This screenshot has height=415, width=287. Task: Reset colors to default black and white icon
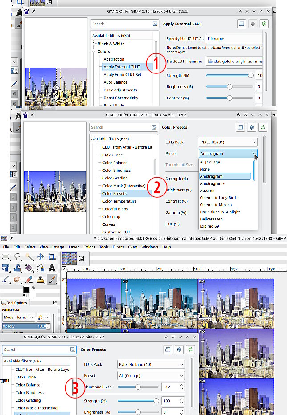point(25,296)
